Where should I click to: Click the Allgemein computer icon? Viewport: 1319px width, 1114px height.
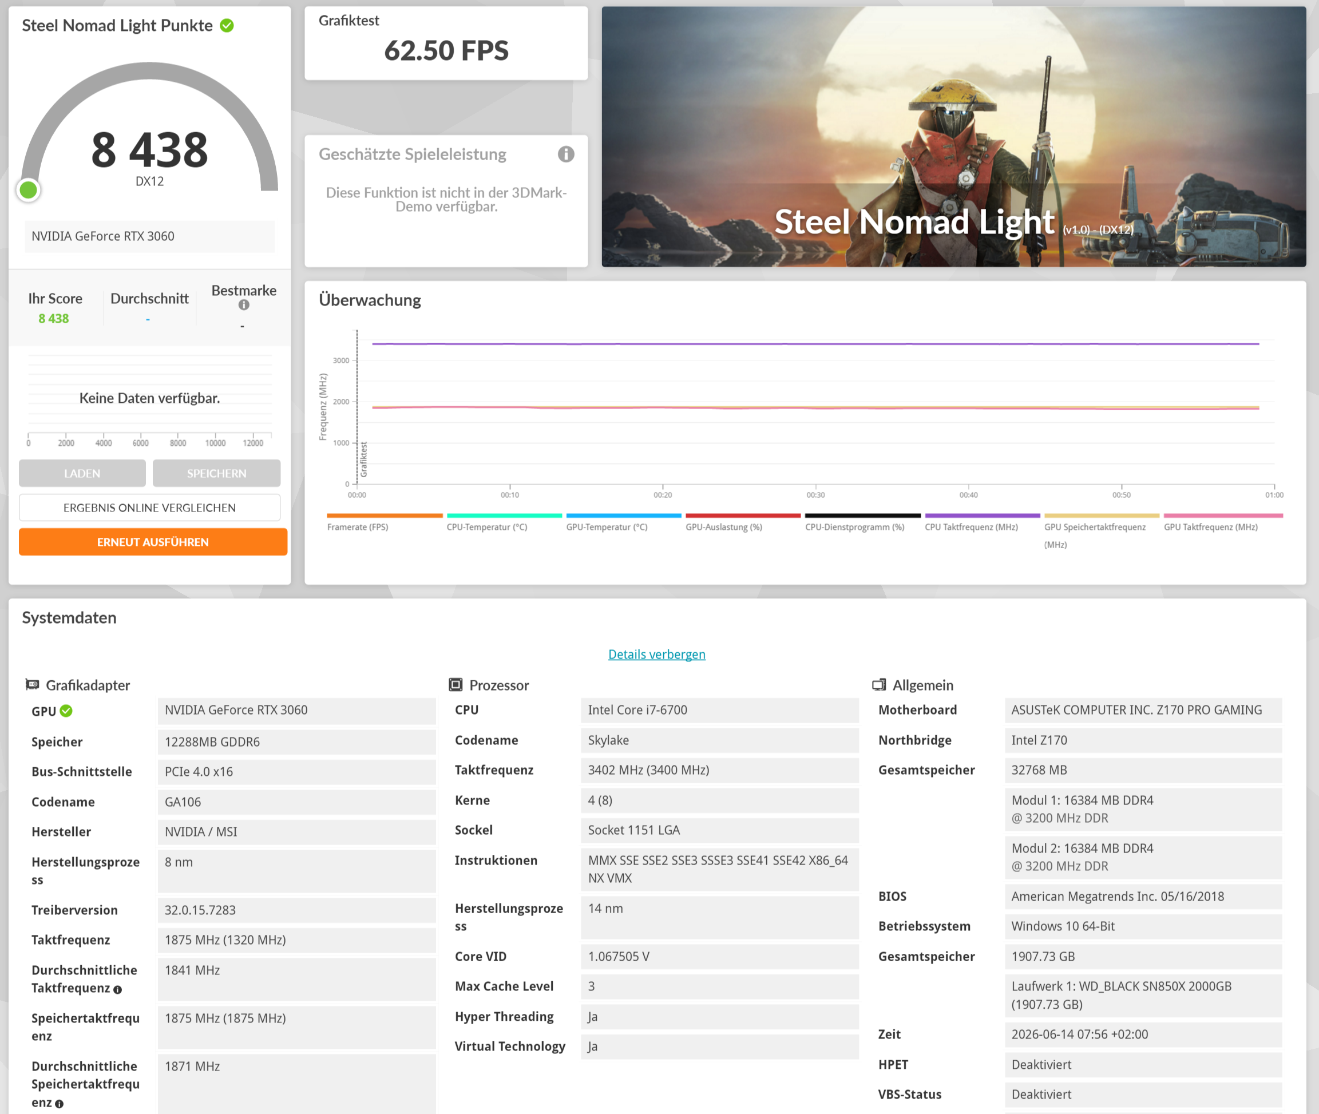click(x=879, y=684)
